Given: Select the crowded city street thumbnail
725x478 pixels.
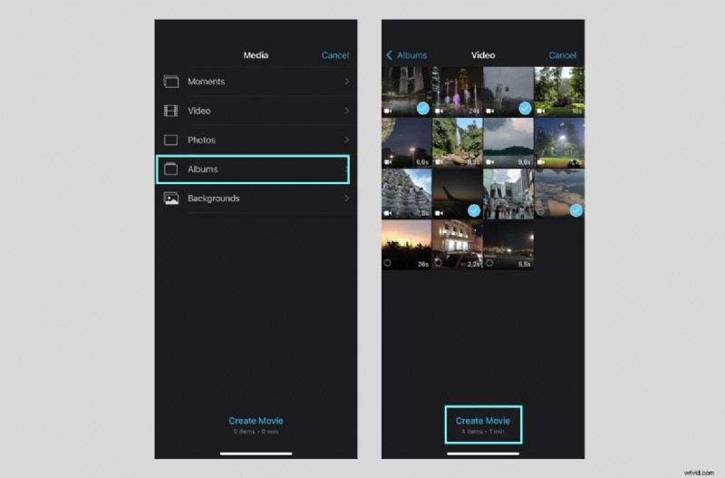Looking at the screenshot, I should pyautogui.click(x=508, y=194).
